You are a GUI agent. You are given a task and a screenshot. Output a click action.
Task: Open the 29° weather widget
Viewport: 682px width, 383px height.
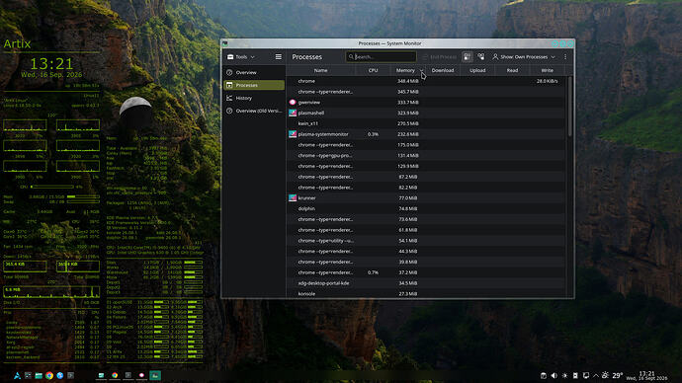tap(613, 376)
